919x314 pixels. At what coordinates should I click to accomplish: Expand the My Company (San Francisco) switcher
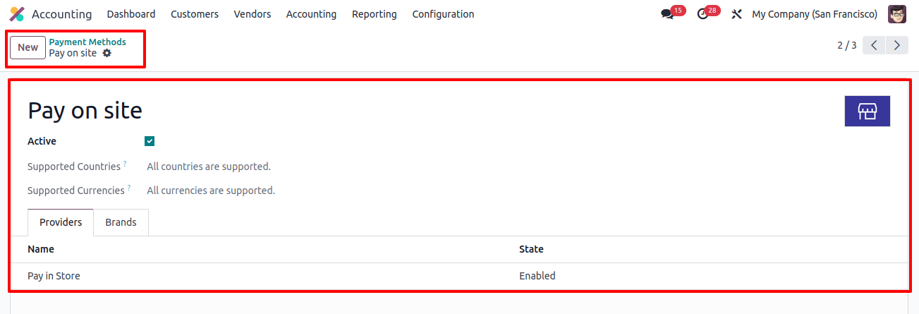[x=815, y=14]
